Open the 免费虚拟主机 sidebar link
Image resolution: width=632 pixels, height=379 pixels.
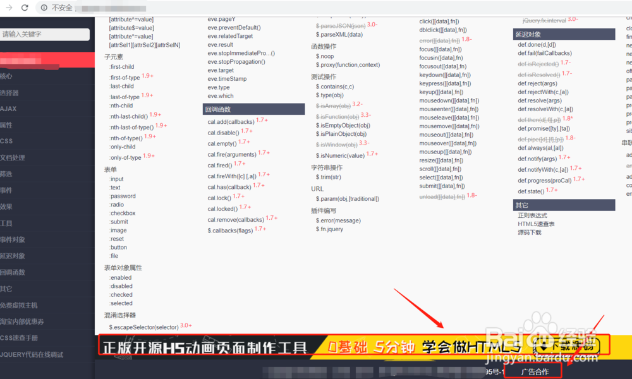pos(18,305)
